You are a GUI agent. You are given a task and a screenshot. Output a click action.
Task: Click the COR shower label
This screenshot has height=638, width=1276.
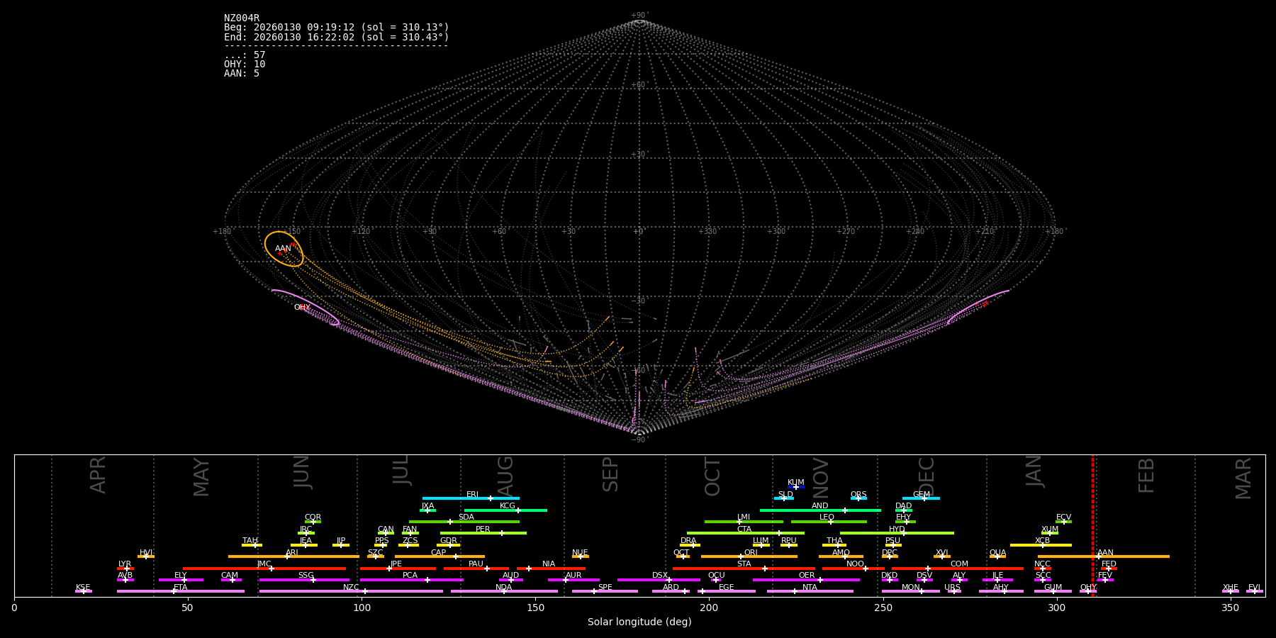point(313,517)
